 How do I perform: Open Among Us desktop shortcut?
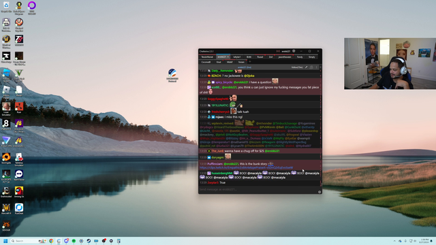[x=19, y=192]
